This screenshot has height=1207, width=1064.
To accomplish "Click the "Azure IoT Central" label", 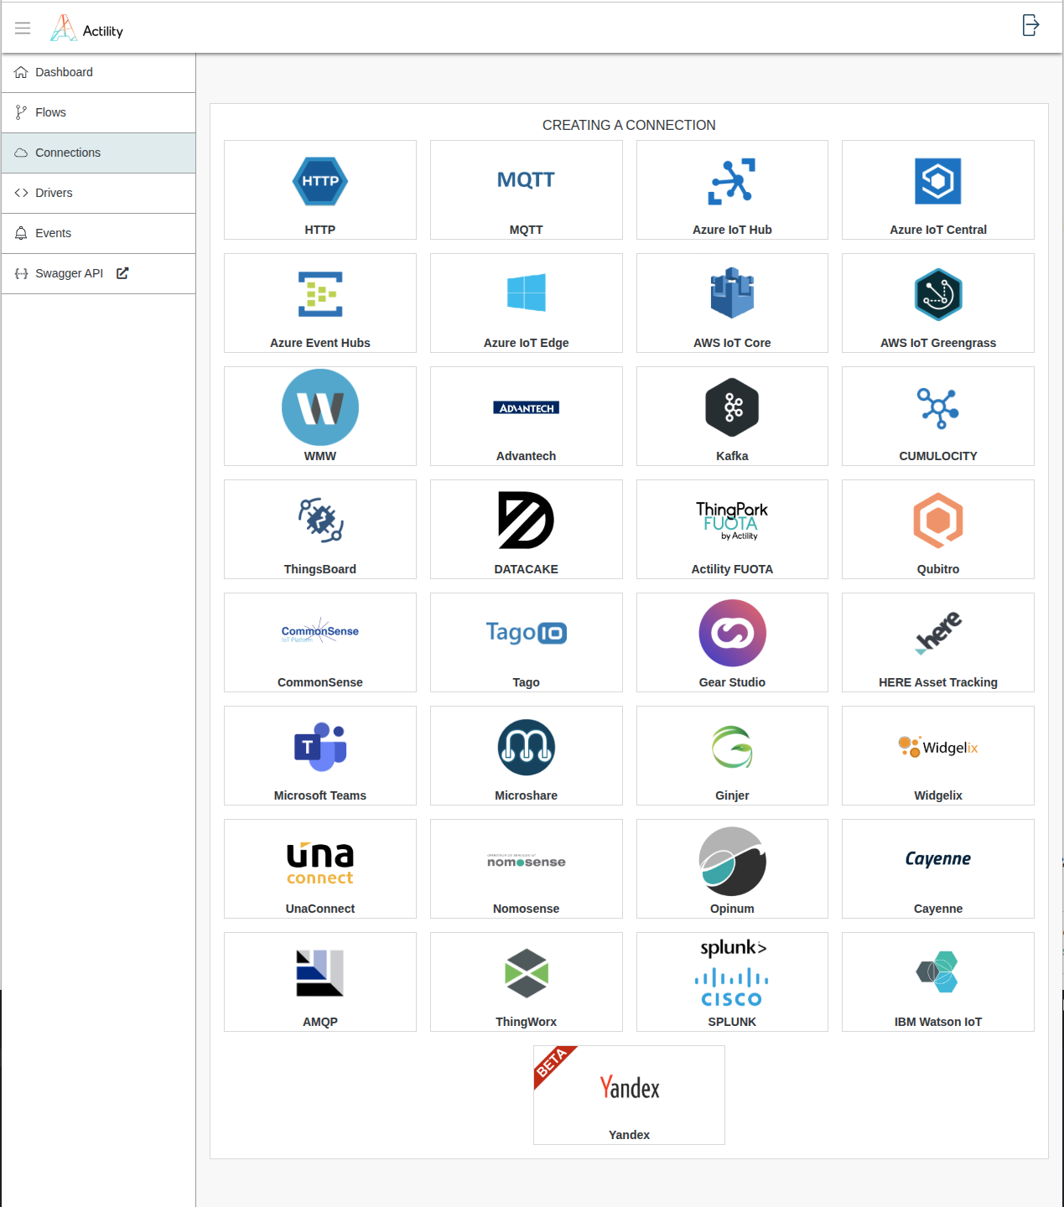I will tap(938, 230).
